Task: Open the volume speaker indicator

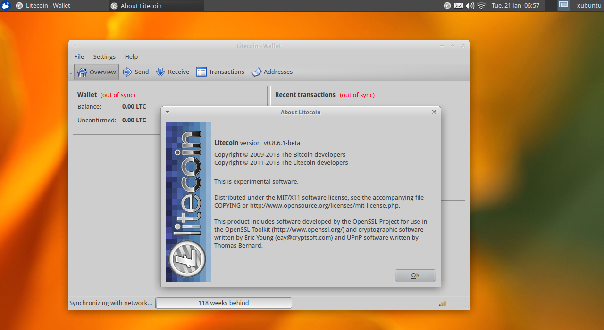Action: click(x=470, y=6)
